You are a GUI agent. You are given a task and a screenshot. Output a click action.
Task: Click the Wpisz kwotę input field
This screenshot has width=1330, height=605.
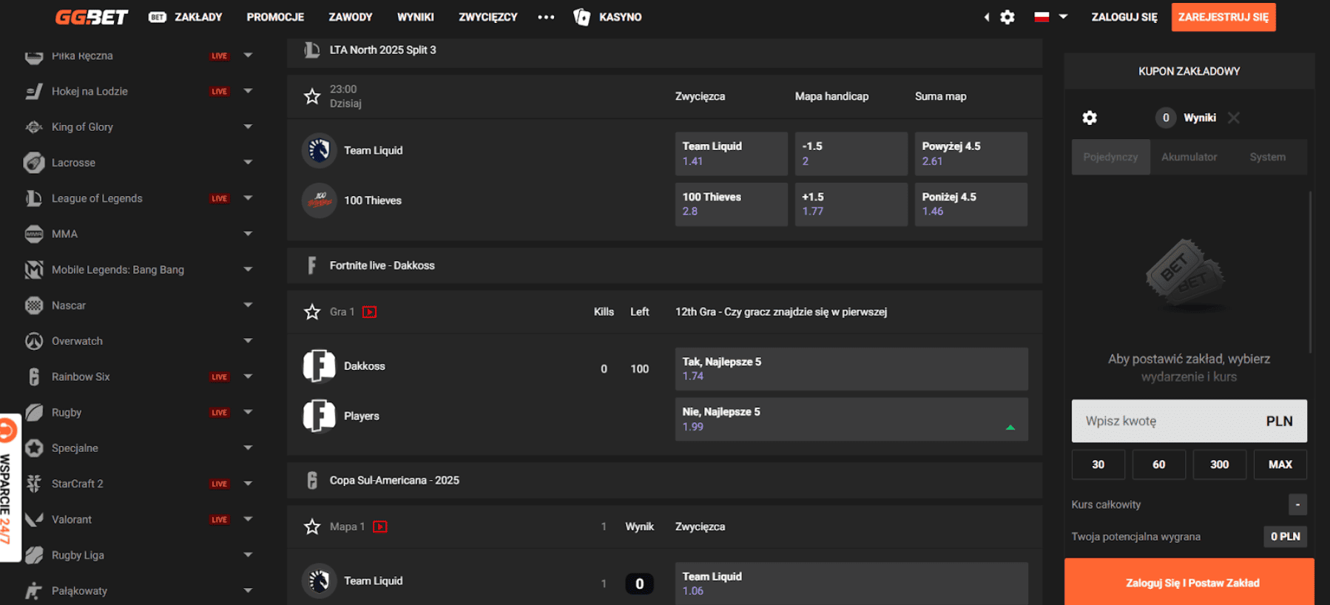click(1169, 421)
